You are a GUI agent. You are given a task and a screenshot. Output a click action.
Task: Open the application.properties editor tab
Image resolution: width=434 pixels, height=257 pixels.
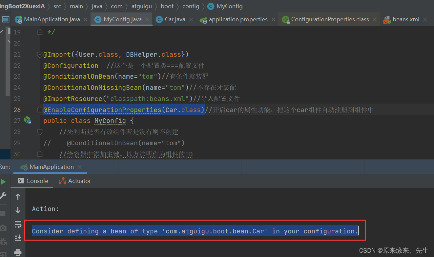(x=238, y=19)
